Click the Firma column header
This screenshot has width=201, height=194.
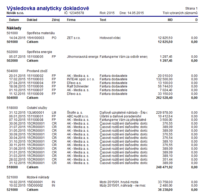click(71, 20)
